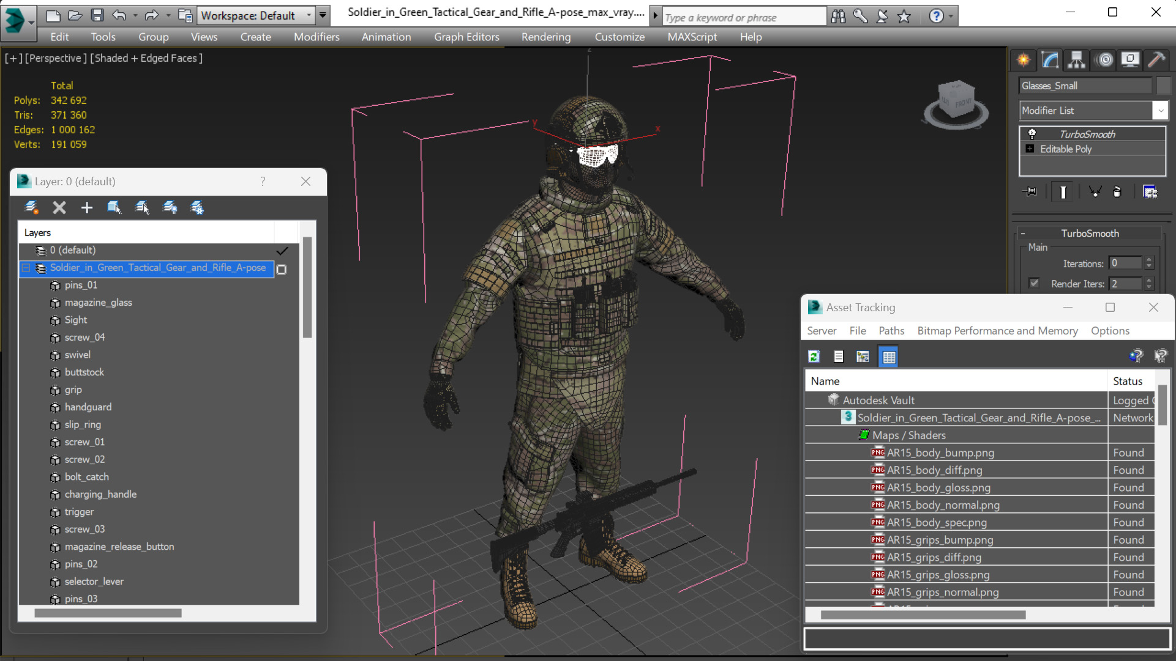Image resolution: width=1176 pixels, height=661 pixels.
Task: Click the Save File toolbar icon
Action: tap(97, 15)
